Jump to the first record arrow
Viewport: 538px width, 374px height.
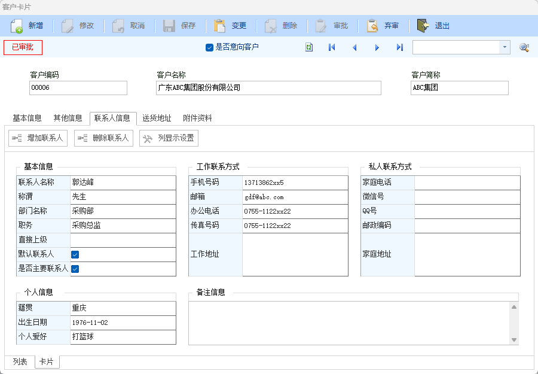[x=332, y=47]
